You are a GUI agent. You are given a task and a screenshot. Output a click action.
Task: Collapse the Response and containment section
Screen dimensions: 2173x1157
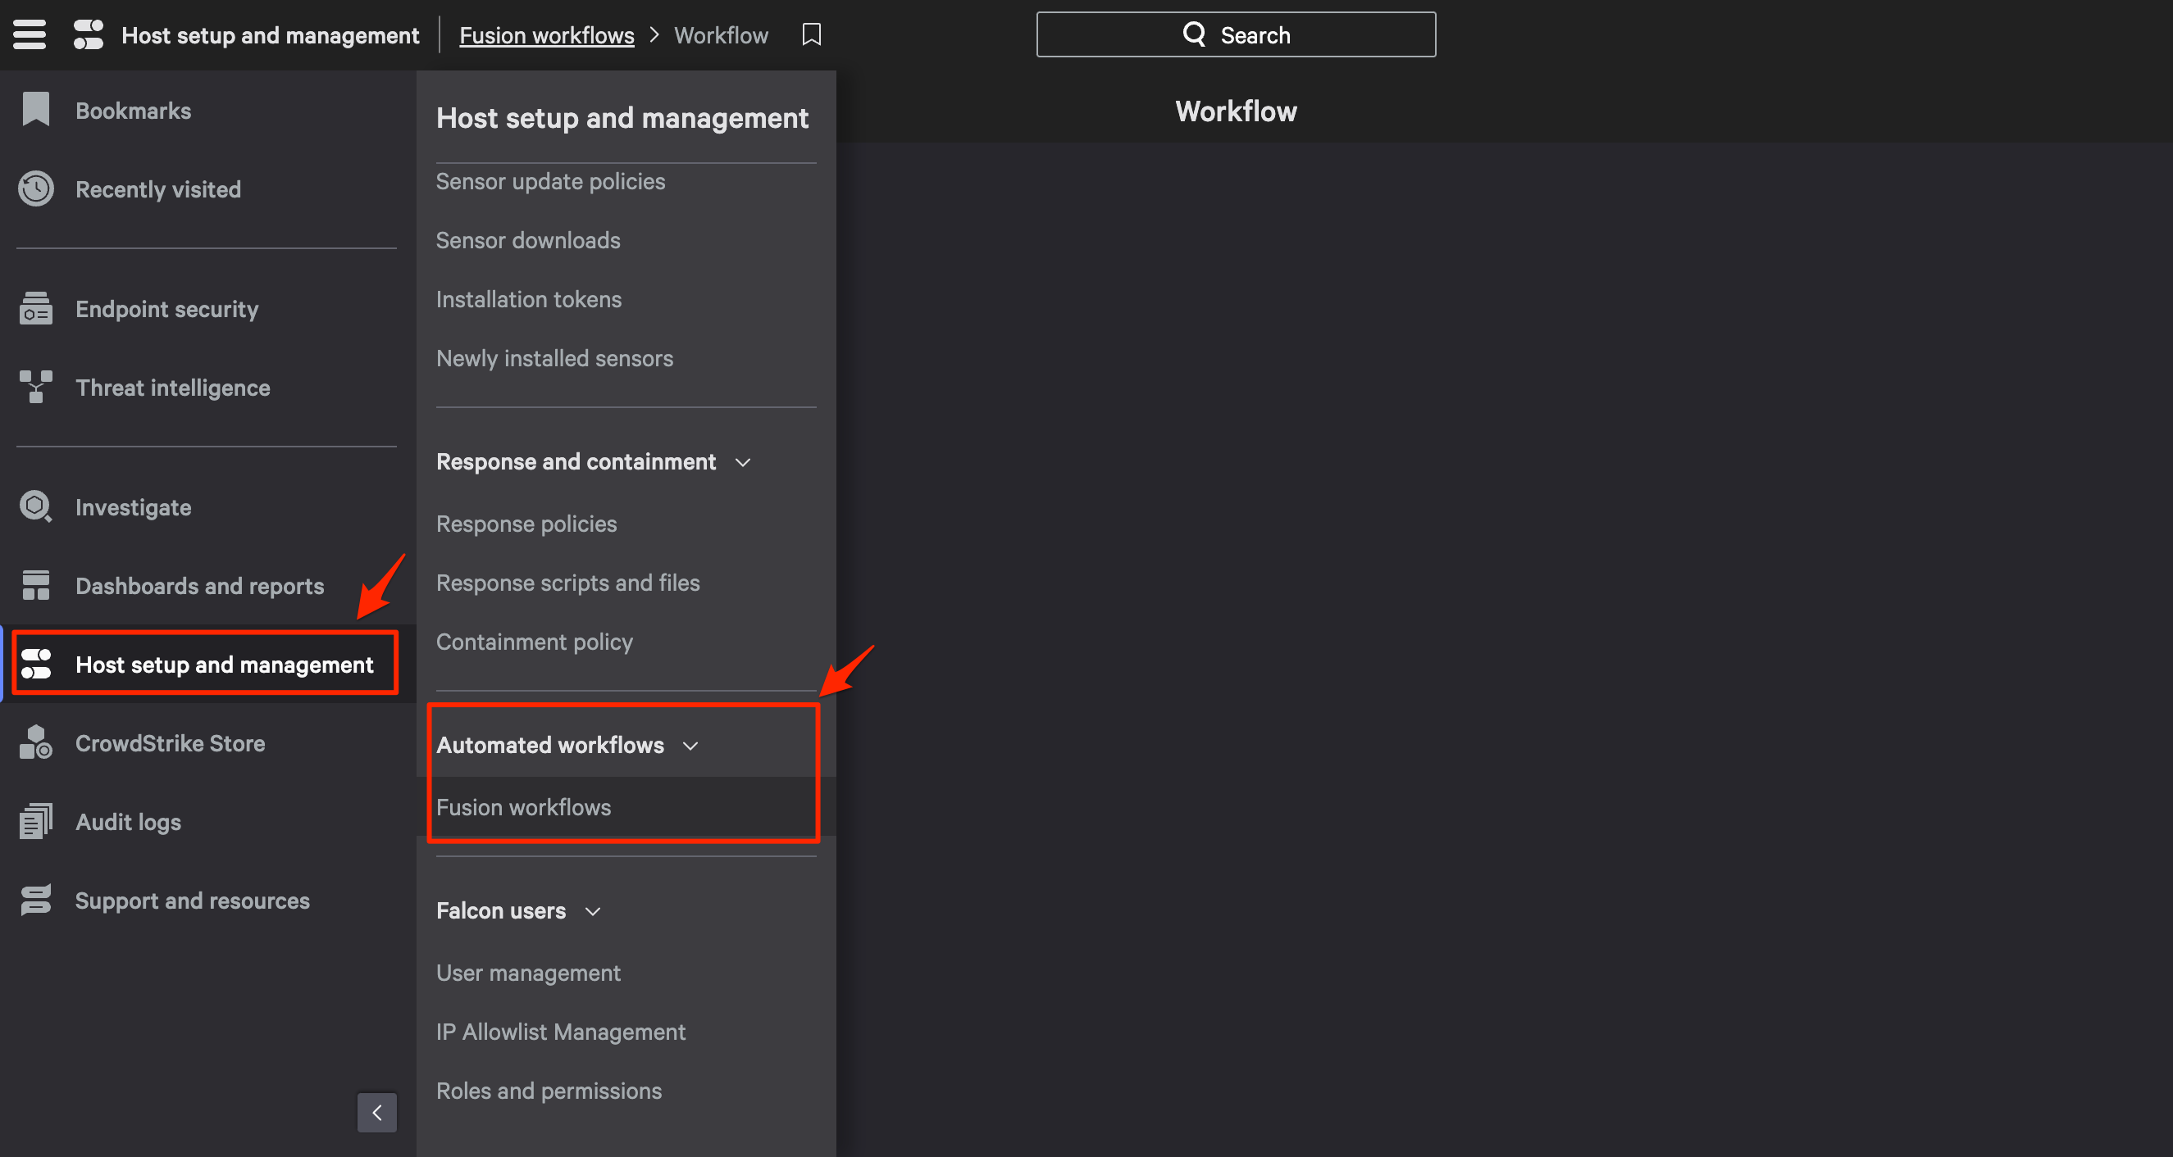coord(742,463)
